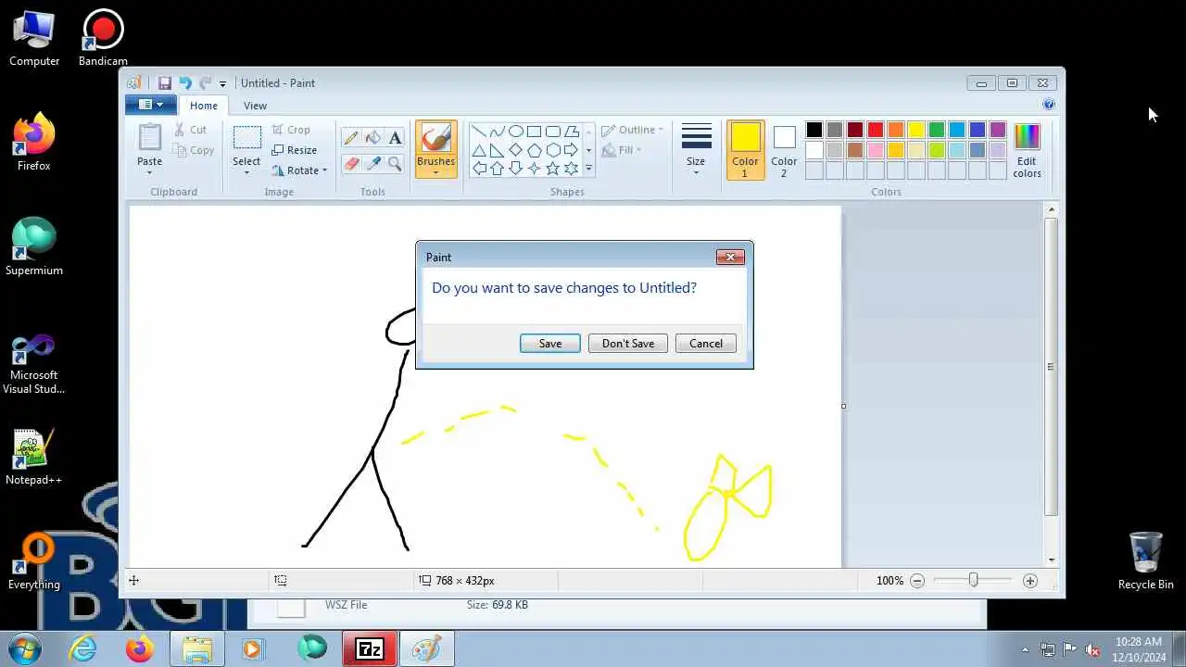Viewport: 1186px width, 667px height.
Task: Select the Fill with color bucket tool
Action: pos(373,138)
